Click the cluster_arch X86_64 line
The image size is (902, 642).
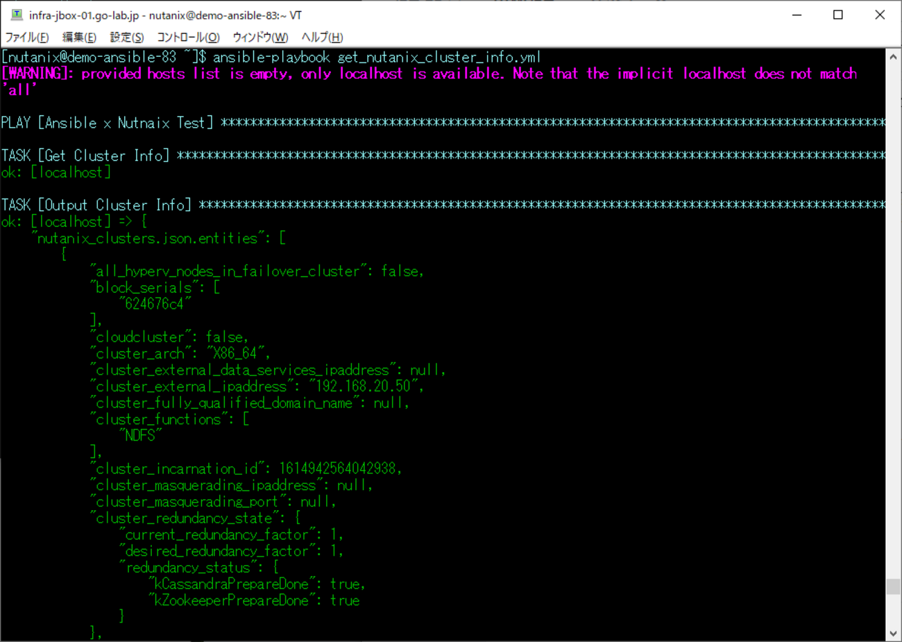tap(180, 353)
